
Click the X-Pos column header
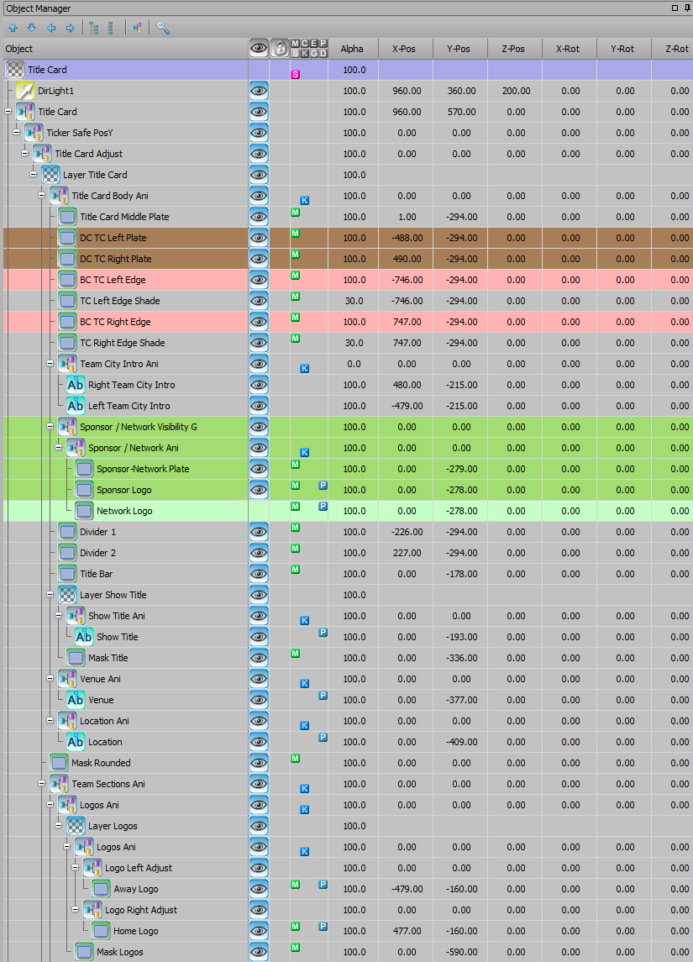tap(406, 49)
